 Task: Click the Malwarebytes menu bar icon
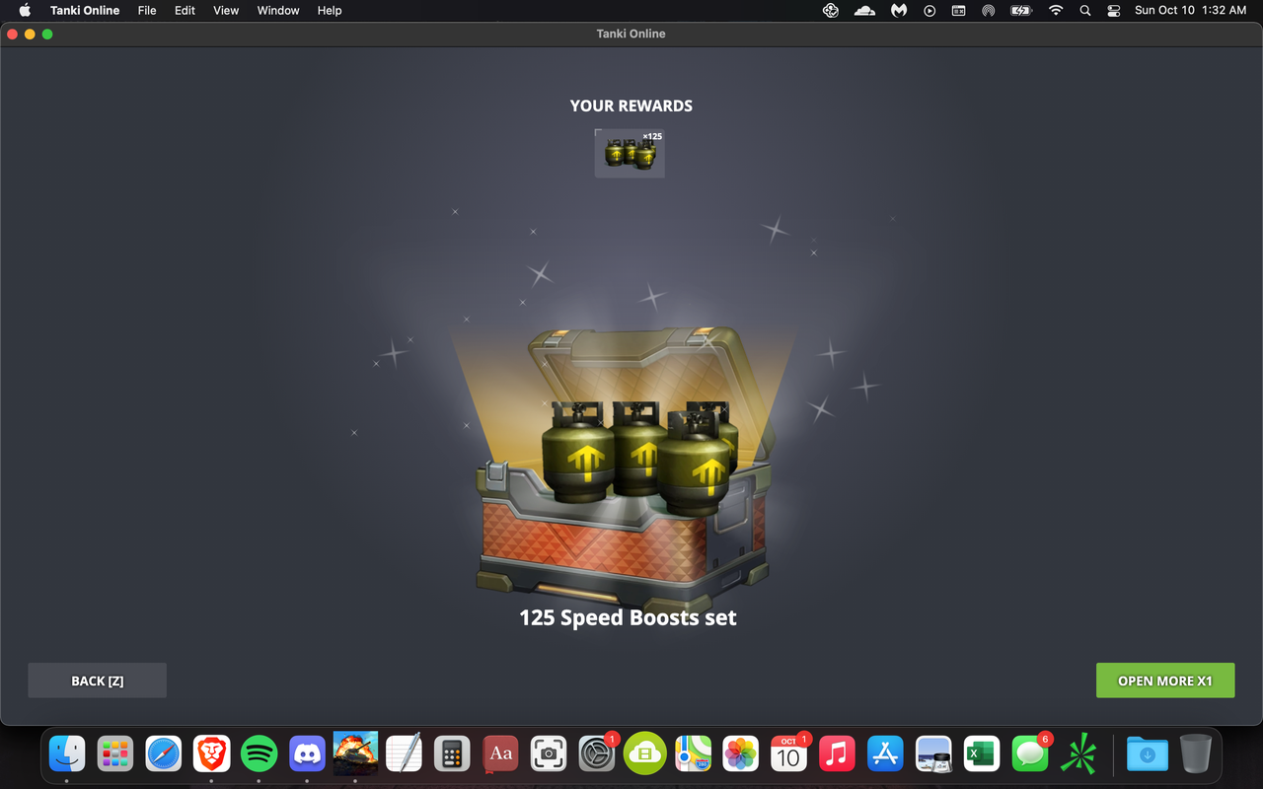(899, 10)
